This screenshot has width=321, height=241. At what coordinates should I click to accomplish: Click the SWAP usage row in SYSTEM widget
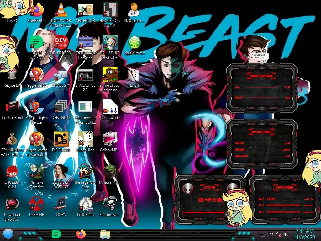[x=263, y=156]
